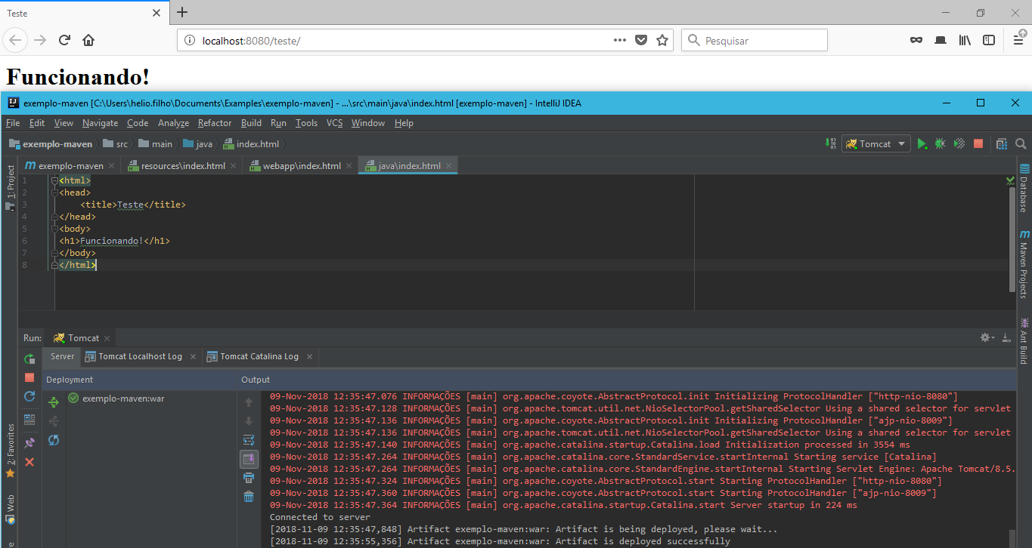The width and height of the screenshot is (1032, 548).
Task: Open Project Structure icon in main toolbar
Action: tap(1002, 143)
